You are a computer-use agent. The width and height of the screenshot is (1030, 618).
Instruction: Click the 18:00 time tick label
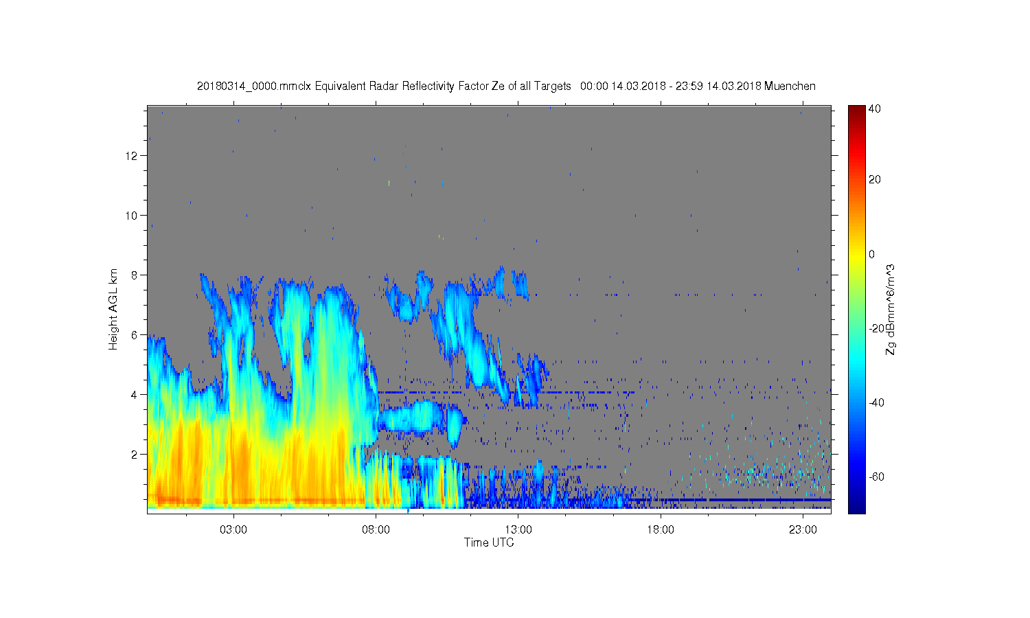tap(661, 530)
